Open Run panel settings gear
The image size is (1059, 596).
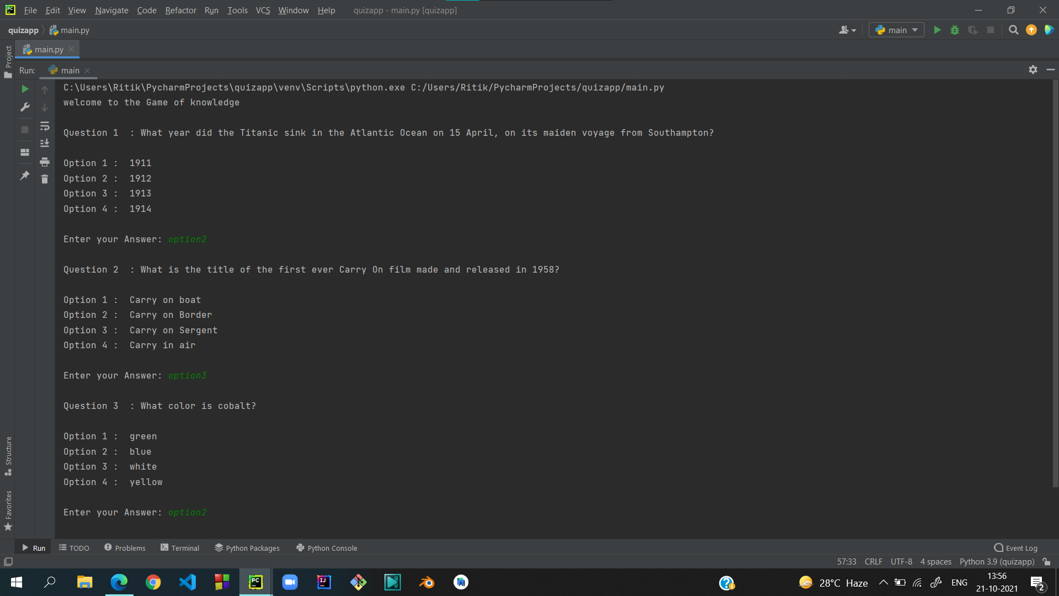tap(1033, 70)
